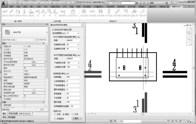
Task: Open the 下端伸出长度 dropdown
Action: pyautogui.click(x=78, y=63)
